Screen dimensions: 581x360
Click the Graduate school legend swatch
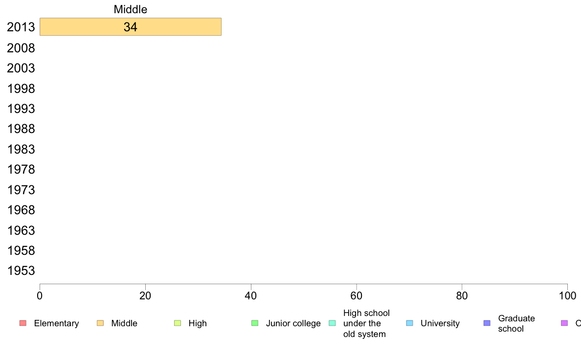click(x=487, y=323)
